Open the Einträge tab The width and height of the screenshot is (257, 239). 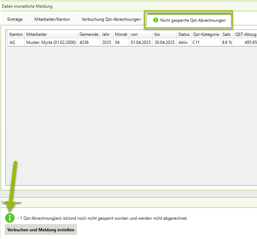pos(15,19)
